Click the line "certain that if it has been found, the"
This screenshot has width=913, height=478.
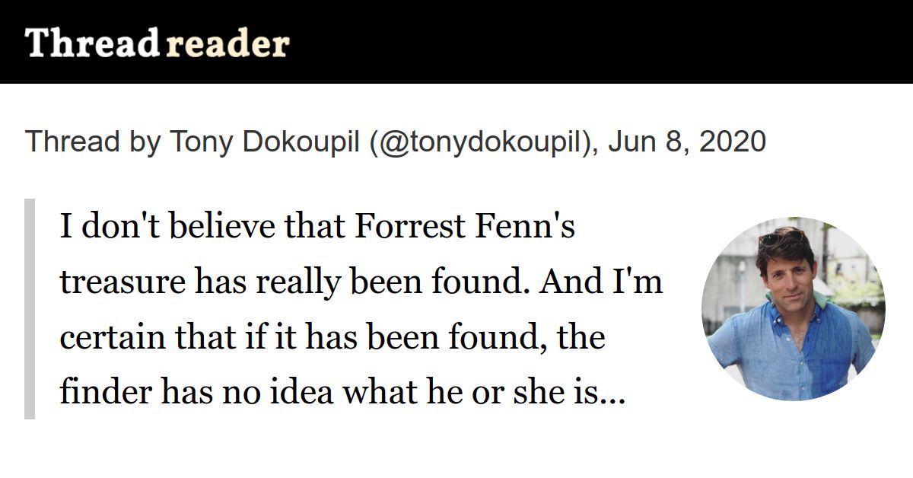[x=332, y=337]
